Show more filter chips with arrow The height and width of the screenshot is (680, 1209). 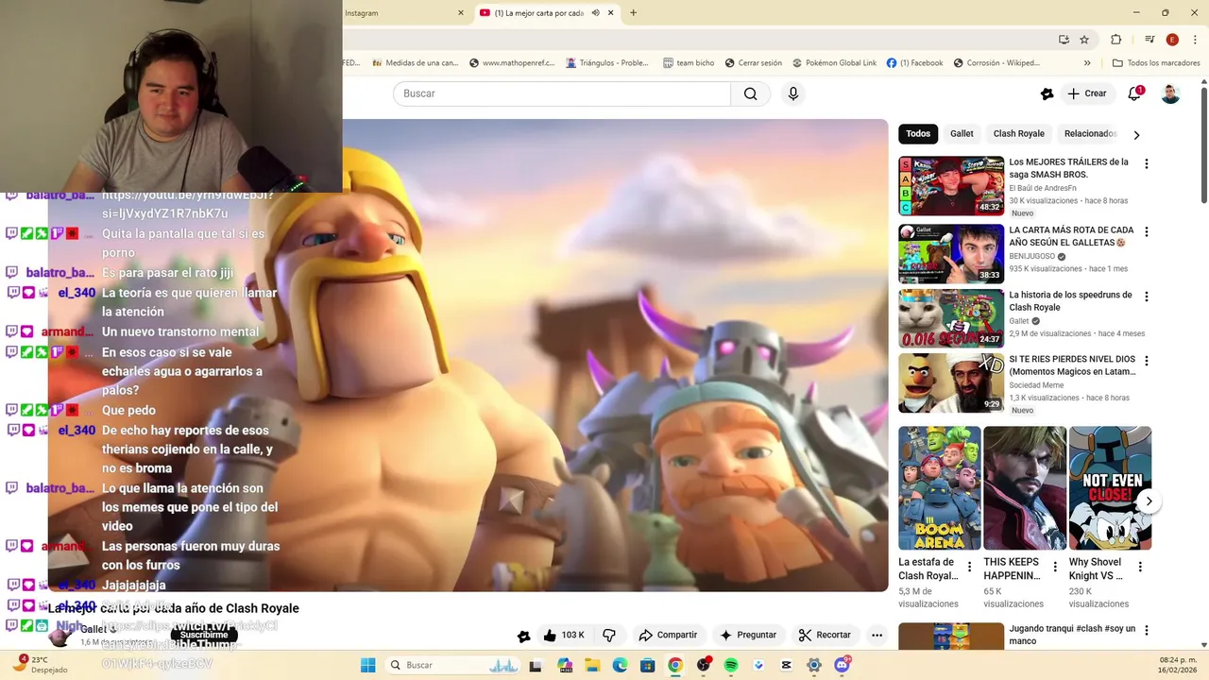(x=1136, y=134)
